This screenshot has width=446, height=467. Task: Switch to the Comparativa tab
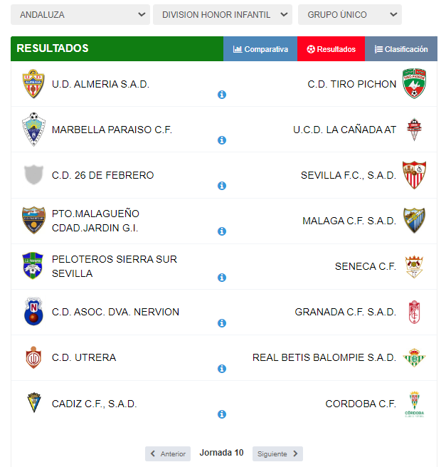pyautogui.click(x=260, y=49)
